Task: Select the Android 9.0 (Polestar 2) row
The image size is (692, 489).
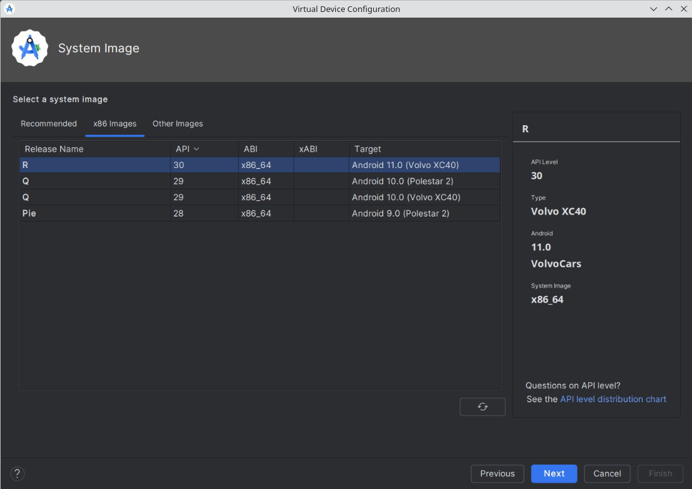Action: 260,213
